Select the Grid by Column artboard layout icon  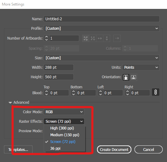click(93, 38)
